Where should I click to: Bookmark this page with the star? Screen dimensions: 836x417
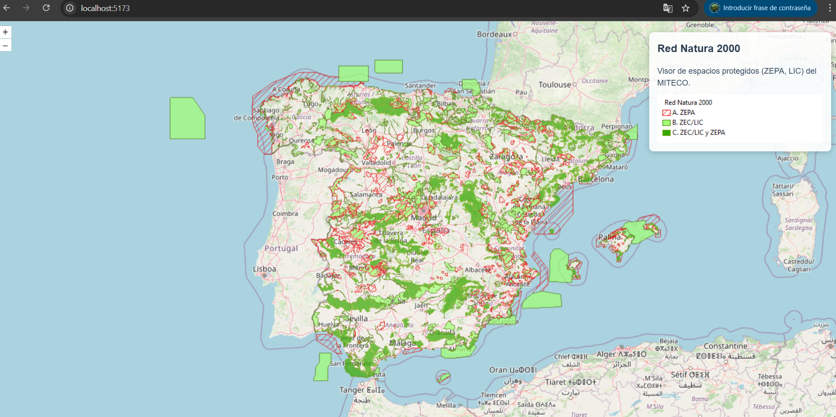click(x=685, y=8)
